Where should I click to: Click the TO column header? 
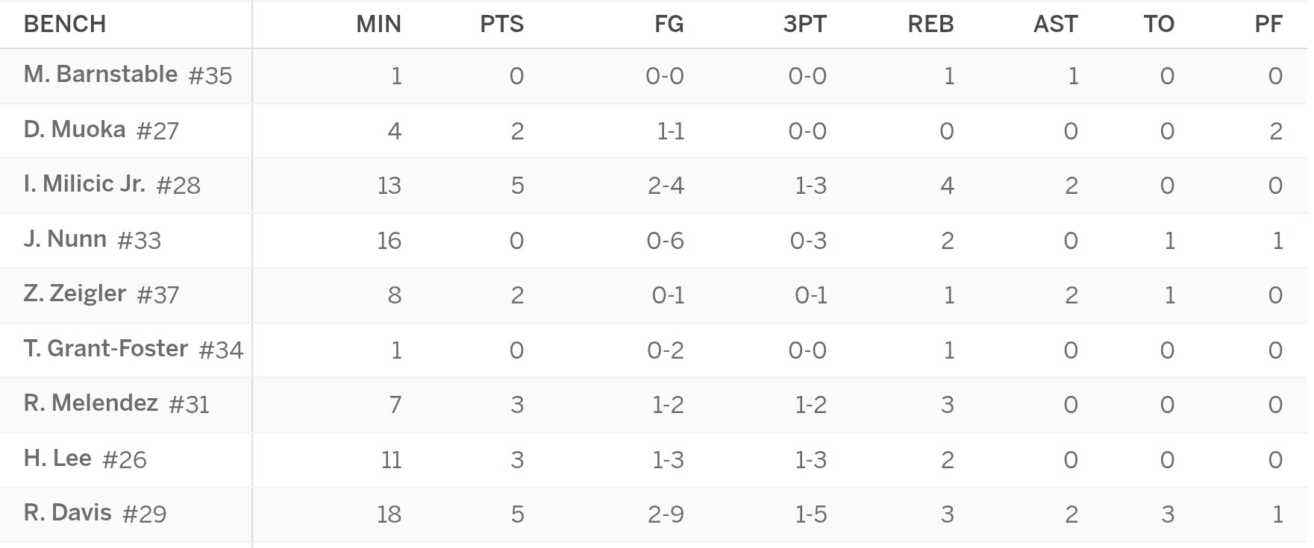coord(1160,24)
